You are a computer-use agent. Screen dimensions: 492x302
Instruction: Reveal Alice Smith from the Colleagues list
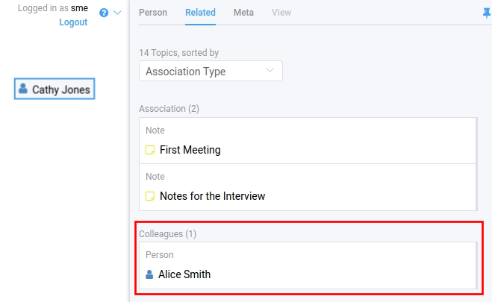184,274
